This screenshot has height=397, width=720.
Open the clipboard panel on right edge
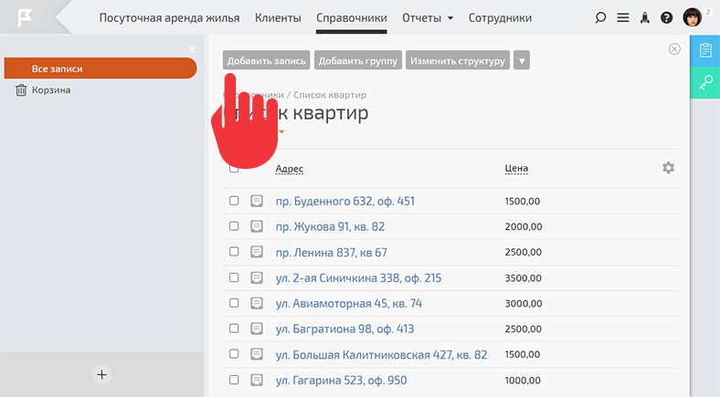705,50
